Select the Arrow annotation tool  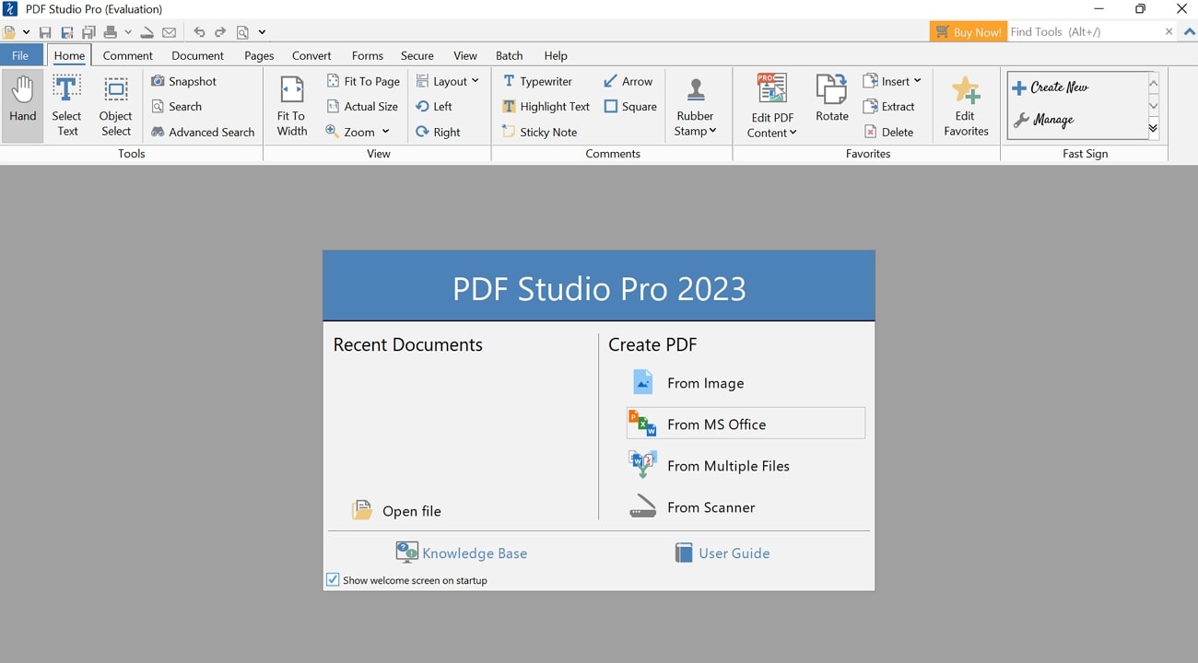pos(628,81)
